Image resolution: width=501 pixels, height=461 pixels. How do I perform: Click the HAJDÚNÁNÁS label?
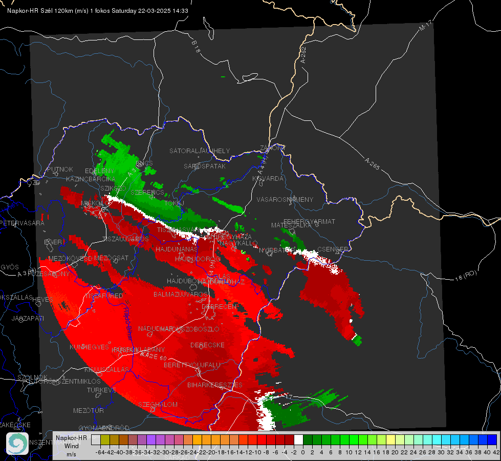click(x=177, y=249)
